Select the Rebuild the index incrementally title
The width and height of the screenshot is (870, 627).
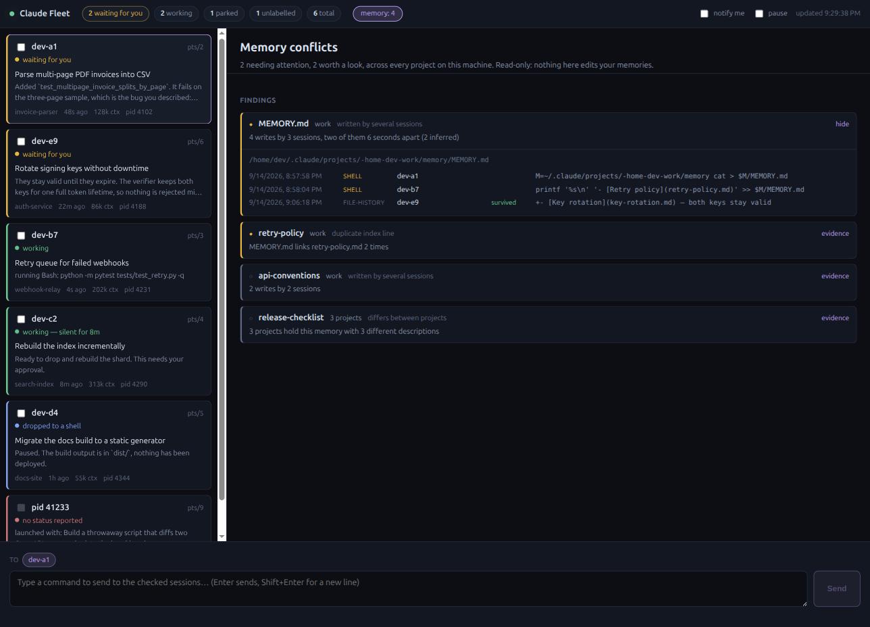point(70,346)
